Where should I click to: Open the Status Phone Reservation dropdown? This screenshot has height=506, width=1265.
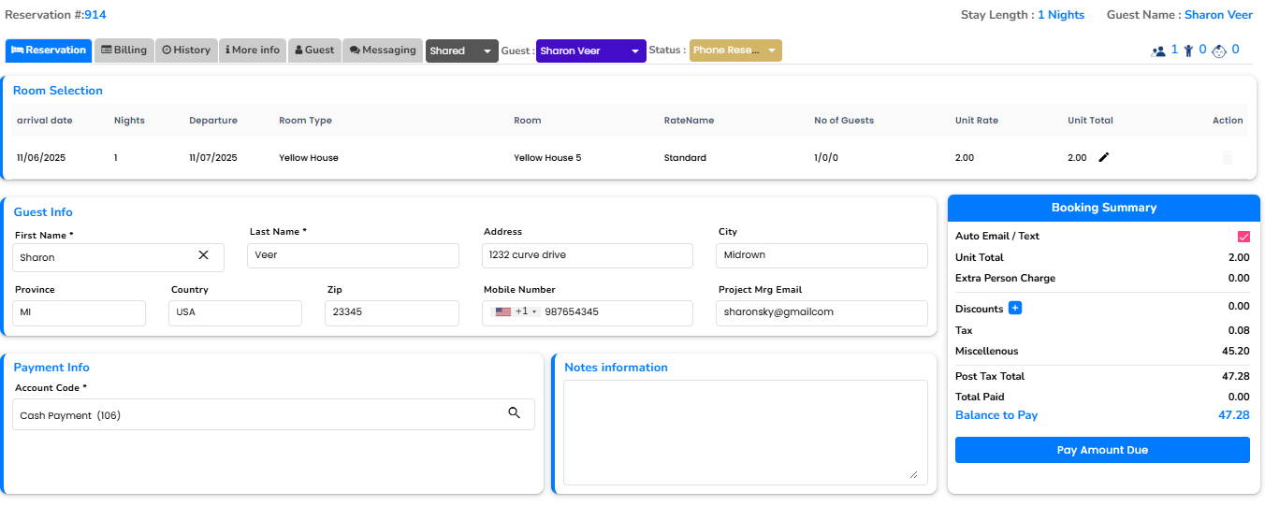[x=735, y=51]
